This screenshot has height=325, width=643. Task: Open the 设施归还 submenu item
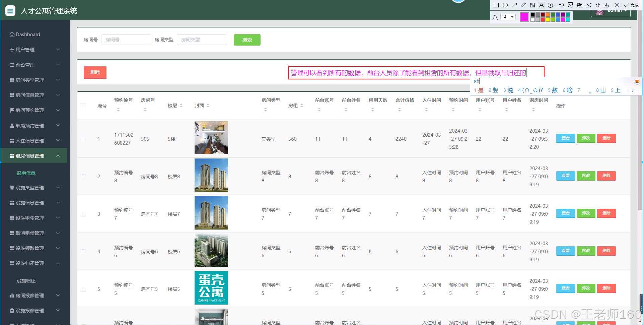pos(26,281)
